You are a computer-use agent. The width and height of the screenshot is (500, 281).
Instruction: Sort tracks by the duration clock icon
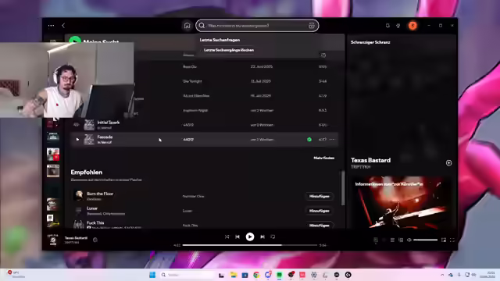coord(323,55)
